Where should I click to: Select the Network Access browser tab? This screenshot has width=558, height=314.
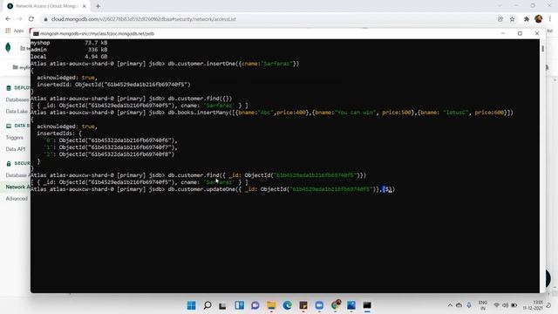(x=46, y=6)
